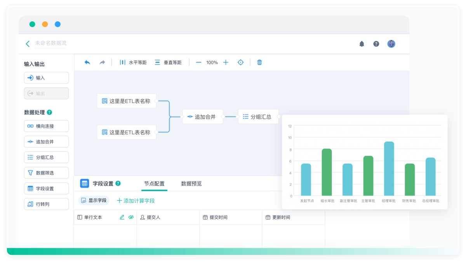Click the green window control dot
The image size is (466, 263).
click(x=32, y=24)
